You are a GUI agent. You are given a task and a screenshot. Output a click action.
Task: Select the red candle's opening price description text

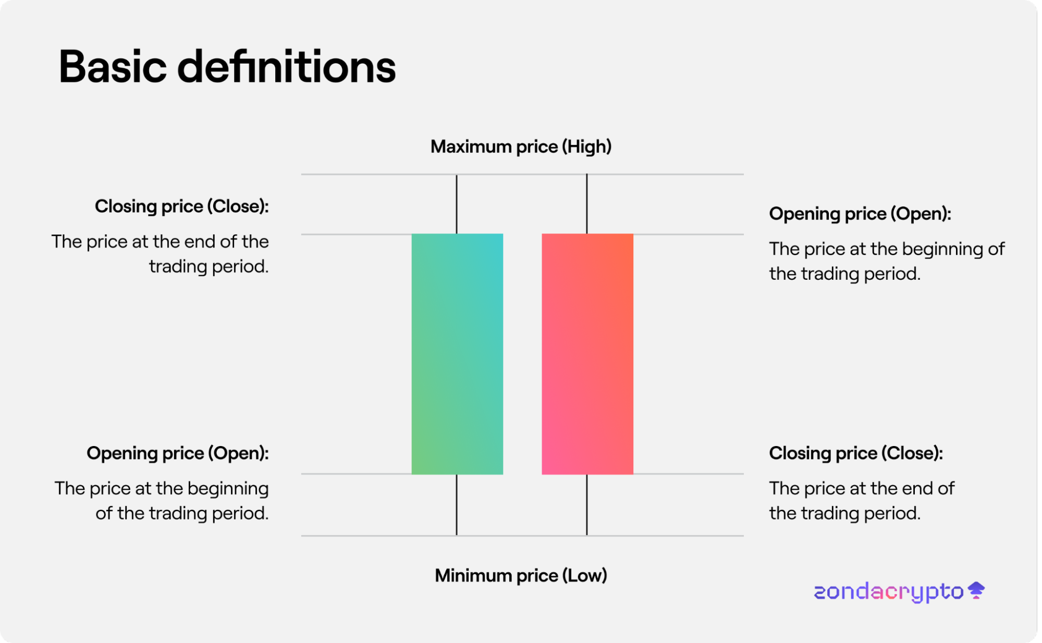(x=886, y=261)
